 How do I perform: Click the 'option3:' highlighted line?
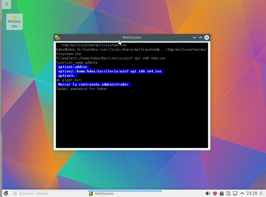point(66,76)
